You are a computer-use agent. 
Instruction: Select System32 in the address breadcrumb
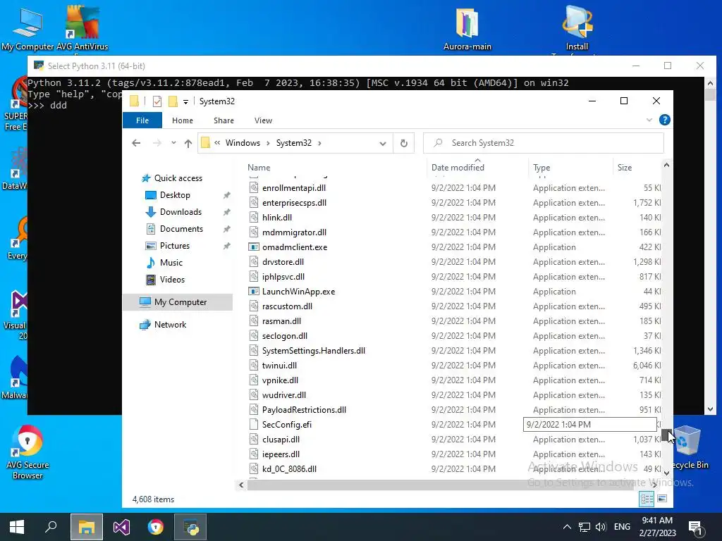[x=294, y=143]
